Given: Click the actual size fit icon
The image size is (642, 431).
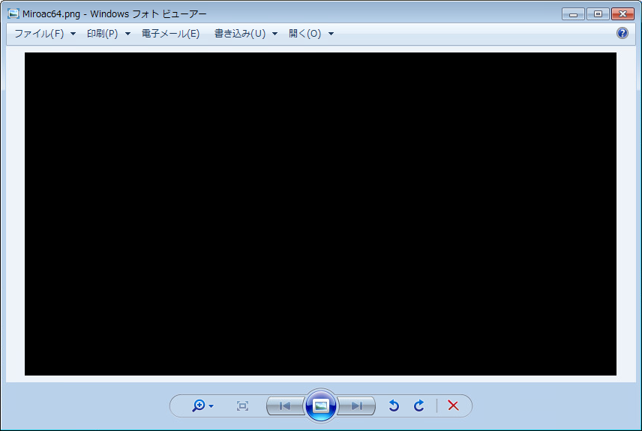Looking at the screenshot, I should (242, 406).
